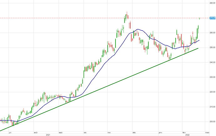
Task: Click the 200.00 price axis label
Action: tap(212, 122)
